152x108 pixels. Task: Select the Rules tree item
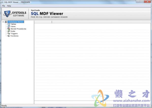coord(13,31)
